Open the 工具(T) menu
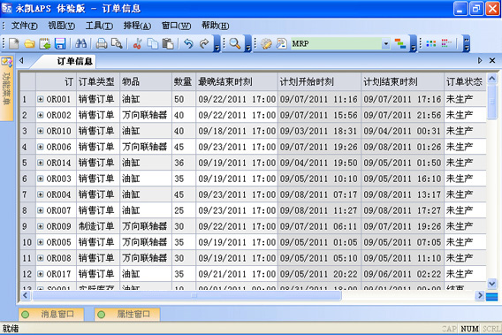Screen dimensions: 502x335 click(x=99, y=26)
